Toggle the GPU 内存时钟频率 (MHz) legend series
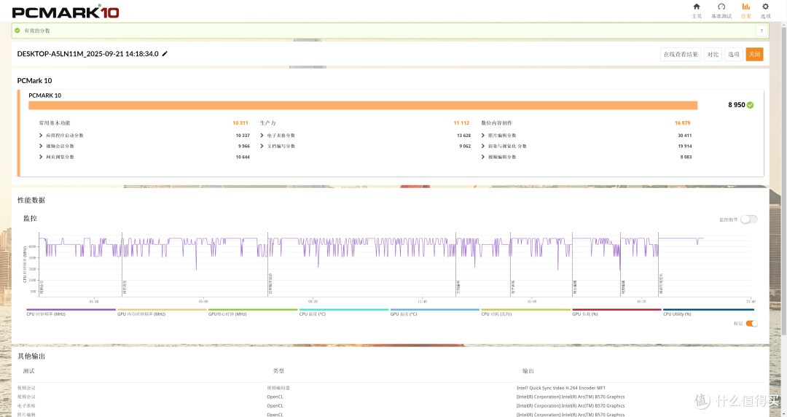The height and width of the screenshot is (417, 787). click(x=162, y=312)
